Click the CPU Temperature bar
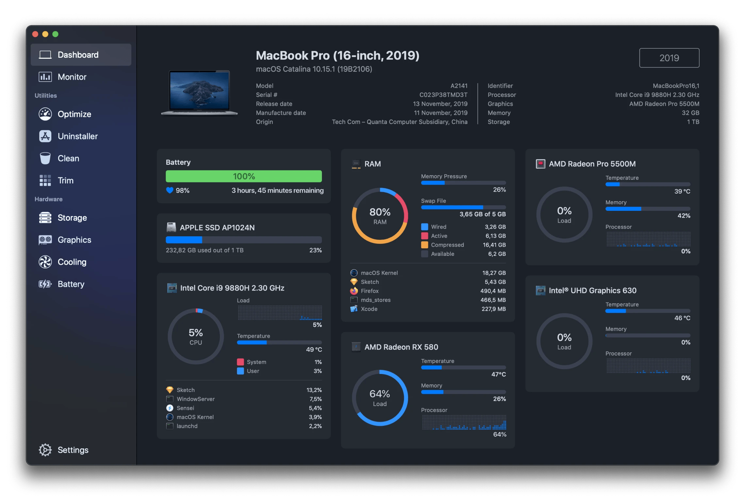745x498 pixels. pyautogui.click(x=279, y=343)
